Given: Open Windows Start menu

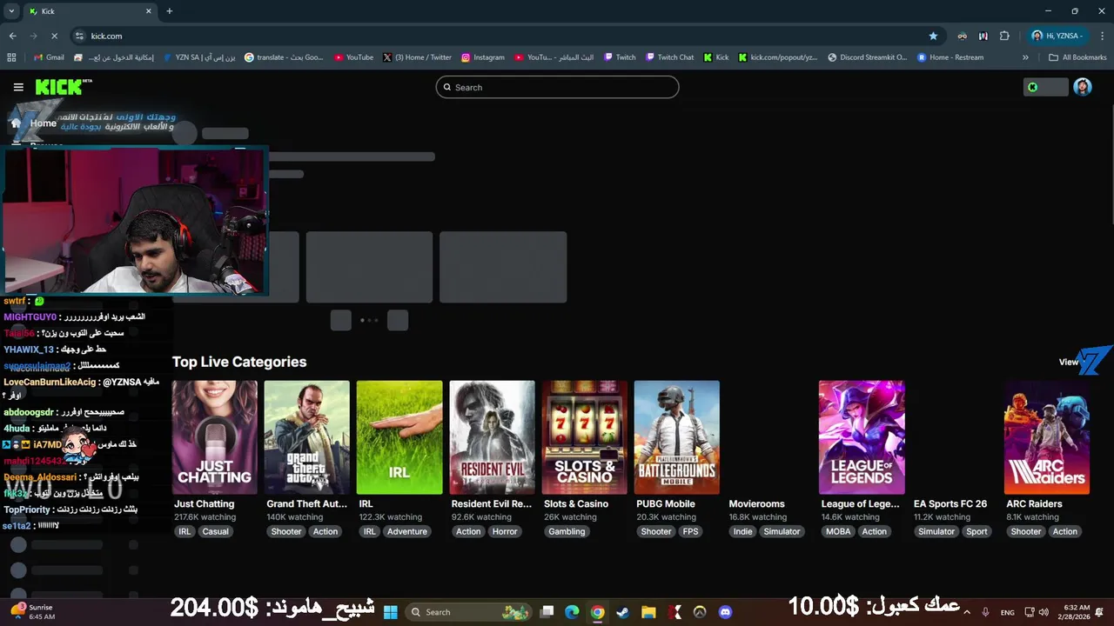Looking at the screenshot, I should (x=390, y=612).
